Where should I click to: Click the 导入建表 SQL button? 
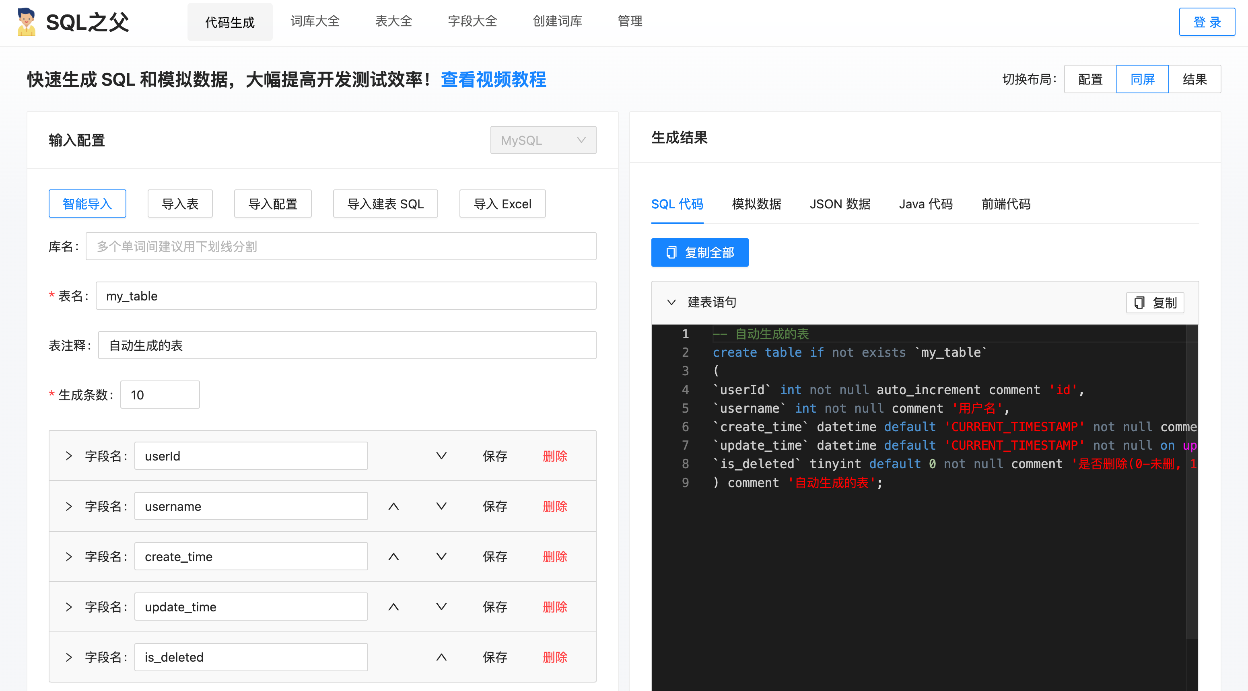(385, 204)
